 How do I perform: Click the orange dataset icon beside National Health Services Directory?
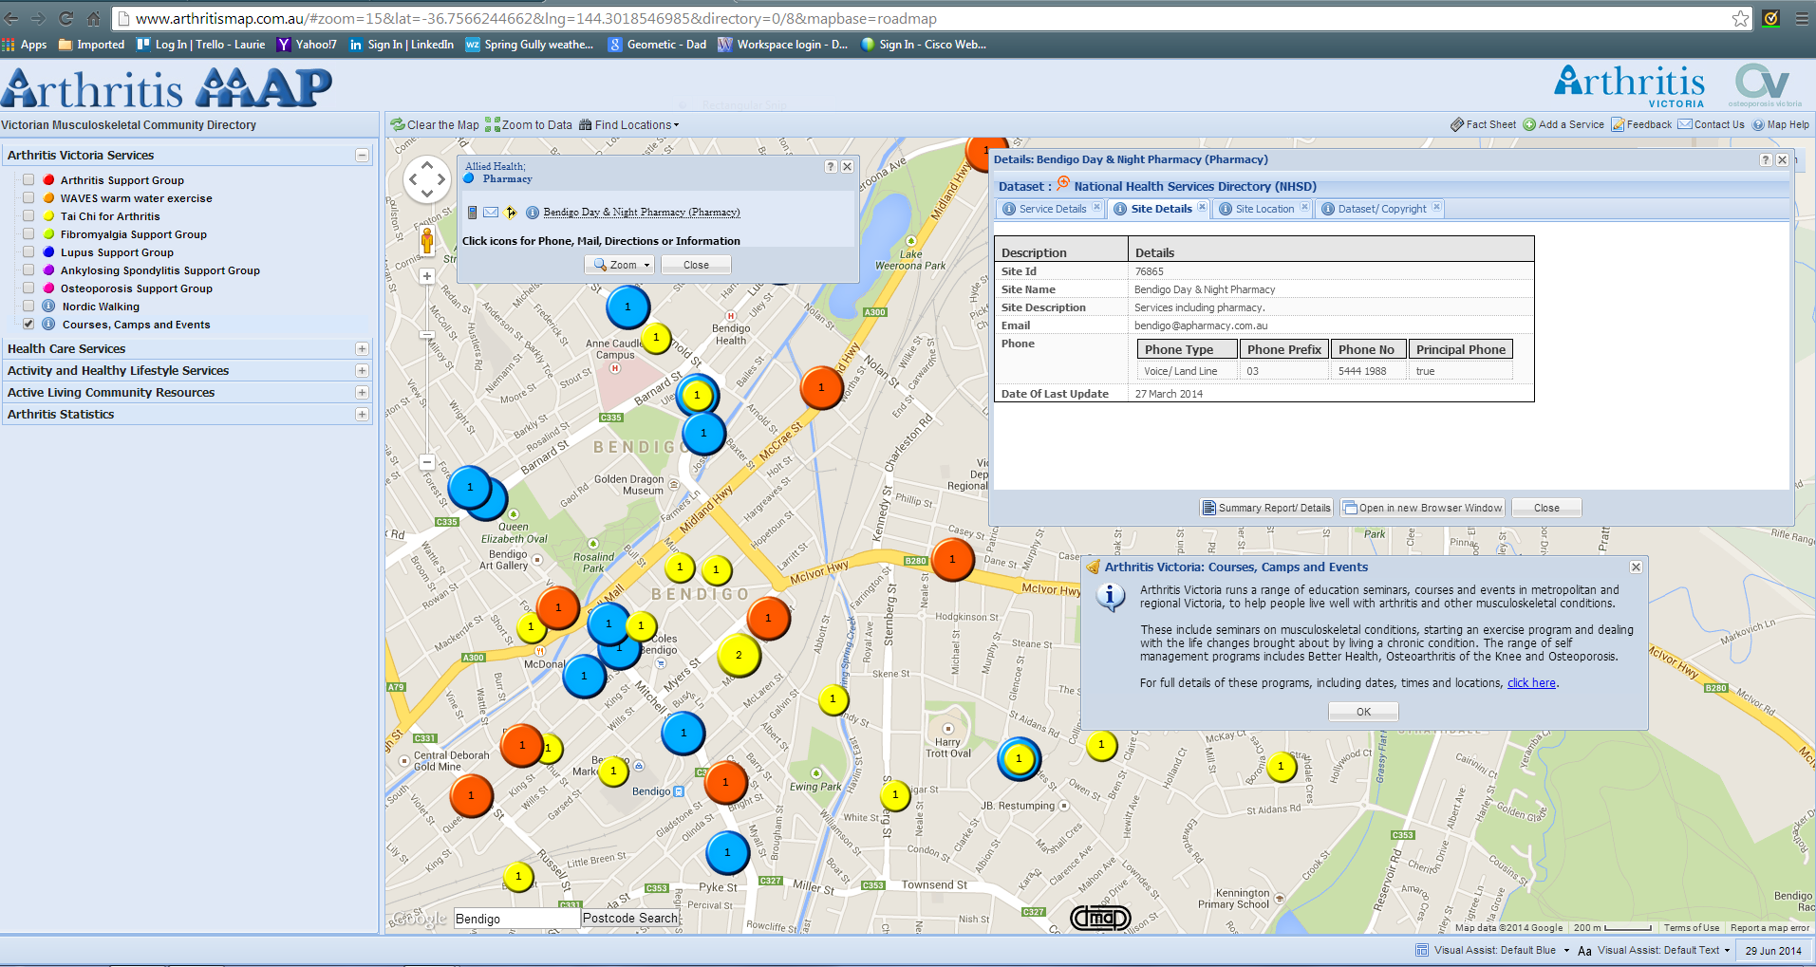coord(1063,184)
